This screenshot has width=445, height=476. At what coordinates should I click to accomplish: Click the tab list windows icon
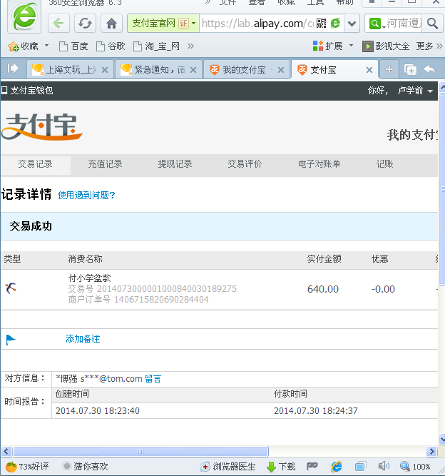click(410, 69)
